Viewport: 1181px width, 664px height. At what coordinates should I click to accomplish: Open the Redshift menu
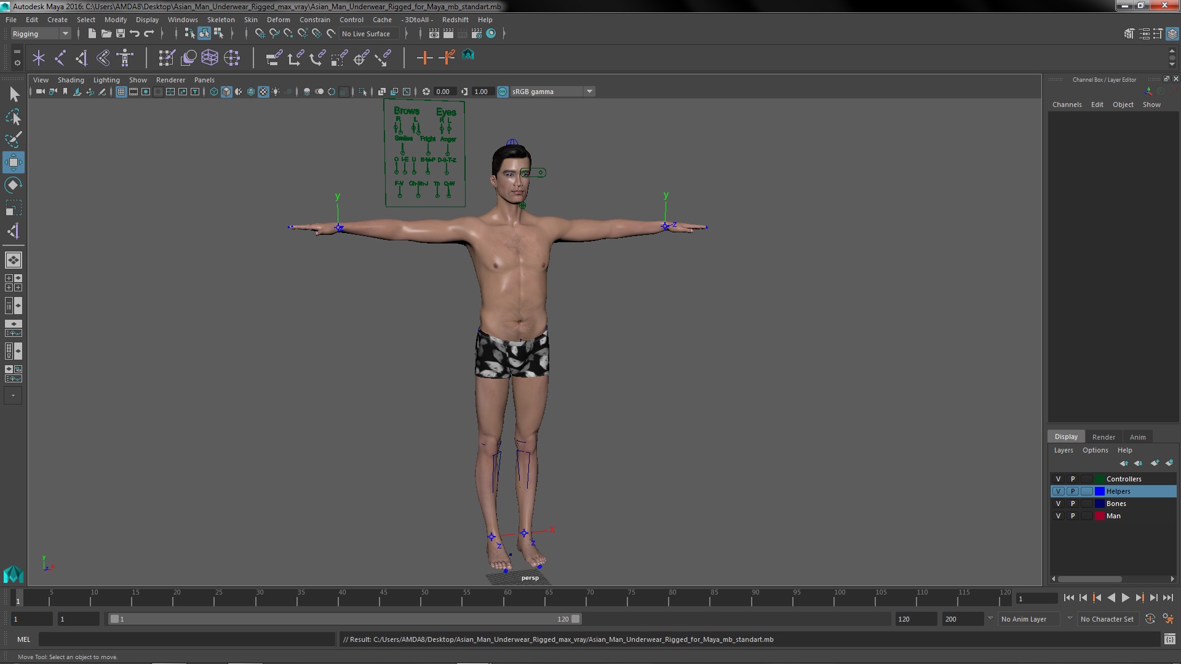[x=455, y=20]
